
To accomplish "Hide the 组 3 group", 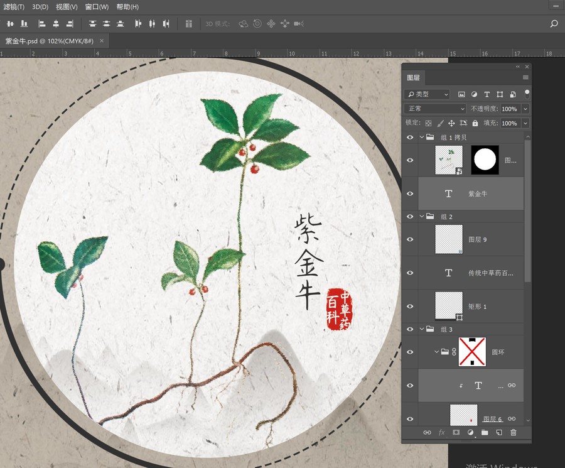I will point(410,329).
